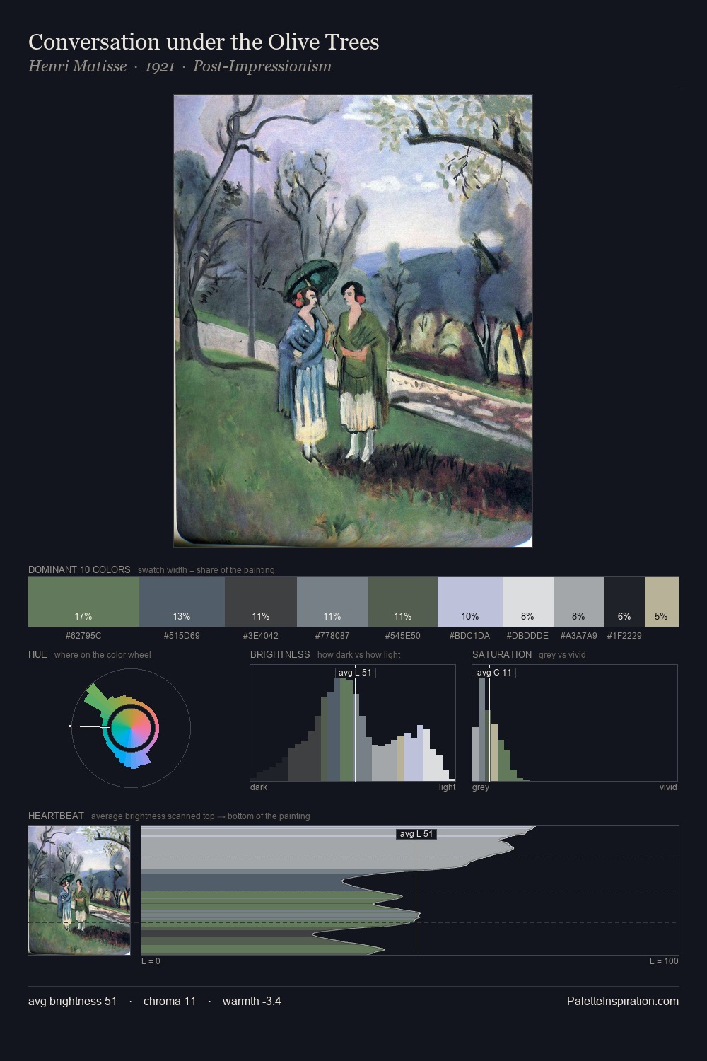Click the '#778087' hex code text

[332, 635]
